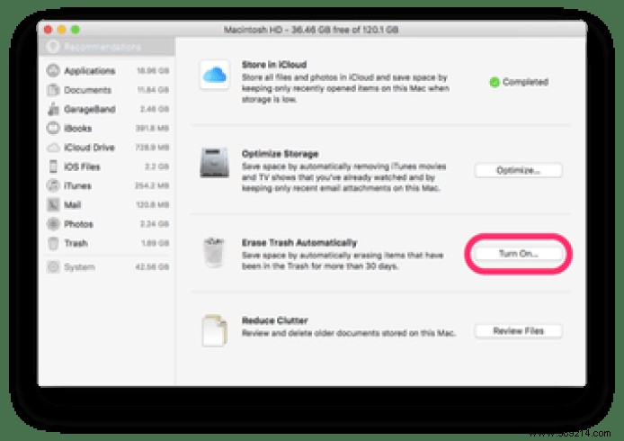The width and height of the screenshot is (624, 441).
Task: Click the Optimize Storage hard drive icon
Action: [x=215, y=163]
